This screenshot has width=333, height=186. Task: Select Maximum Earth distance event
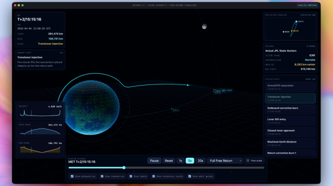(290, 143)
